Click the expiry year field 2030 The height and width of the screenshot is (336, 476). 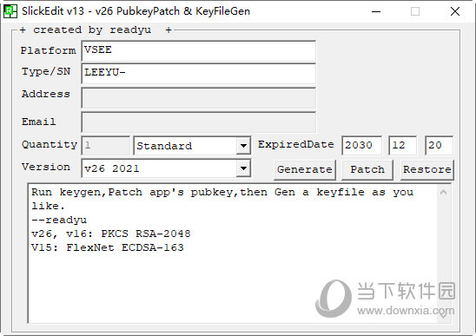click(x=361, y=145)
